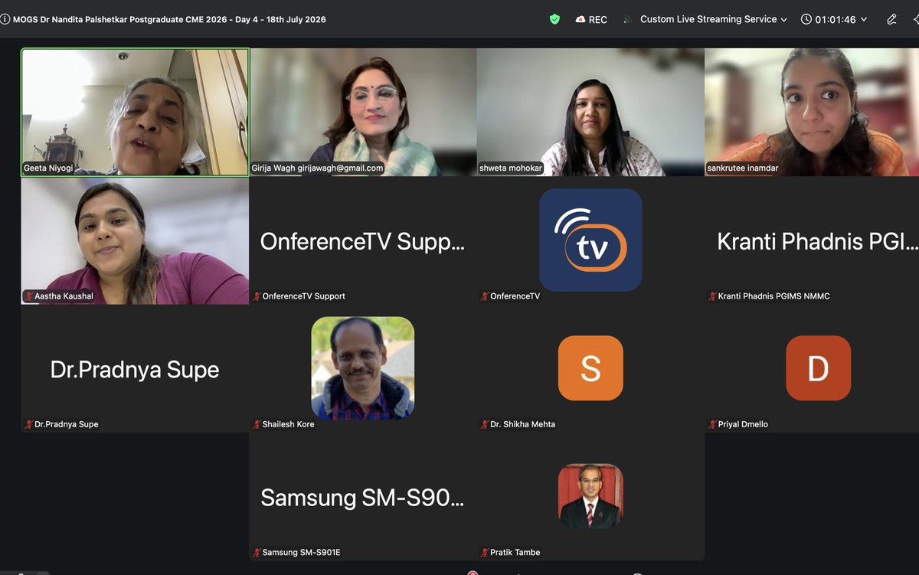Click large 'Kranti Phadnis PGI...' tile text
The width and height of the screenshot is (919, 575).
[x=816, y=242]
